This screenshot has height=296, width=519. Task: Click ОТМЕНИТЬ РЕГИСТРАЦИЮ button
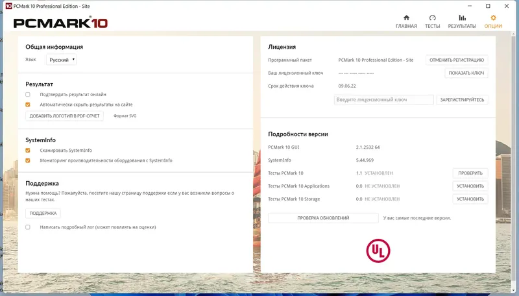pos(457,60)
